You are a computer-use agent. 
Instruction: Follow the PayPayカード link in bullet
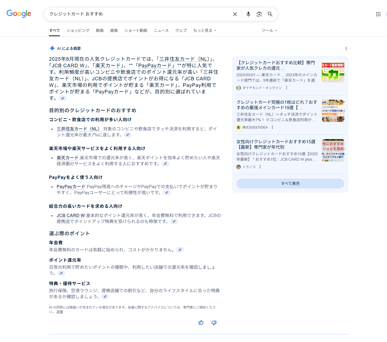[71, 187]
